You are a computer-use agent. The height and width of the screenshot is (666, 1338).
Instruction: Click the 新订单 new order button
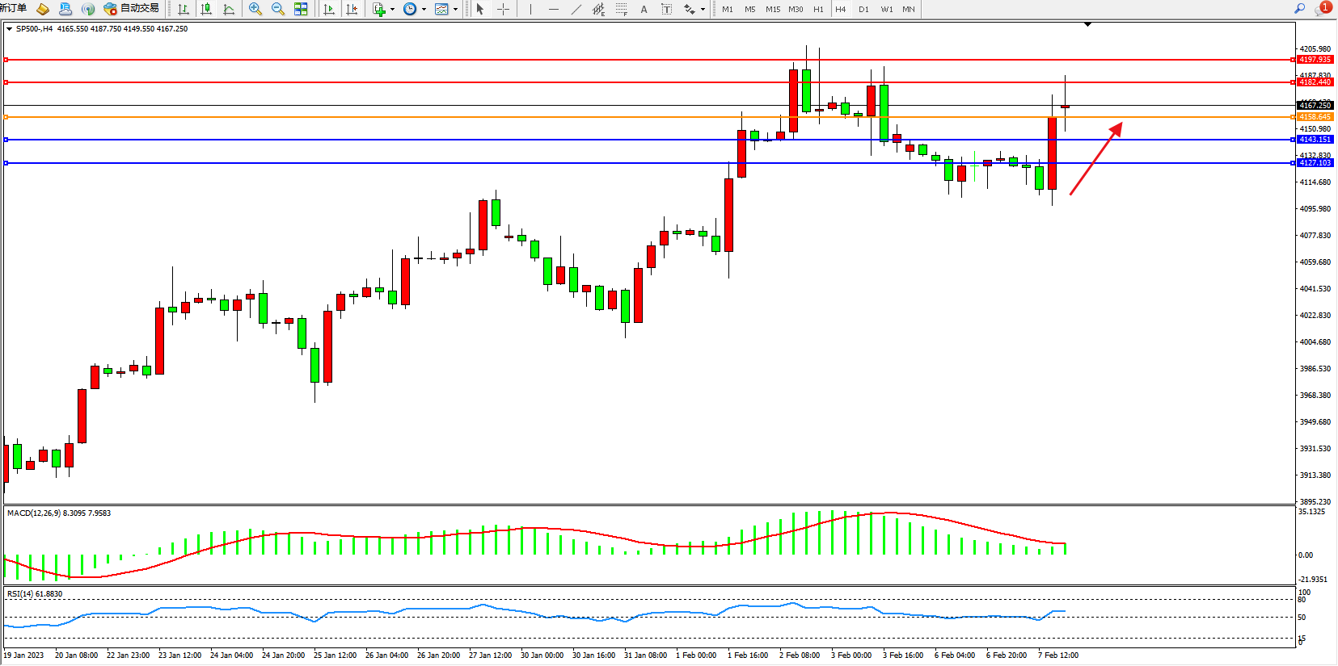click(x=13, y=8)
